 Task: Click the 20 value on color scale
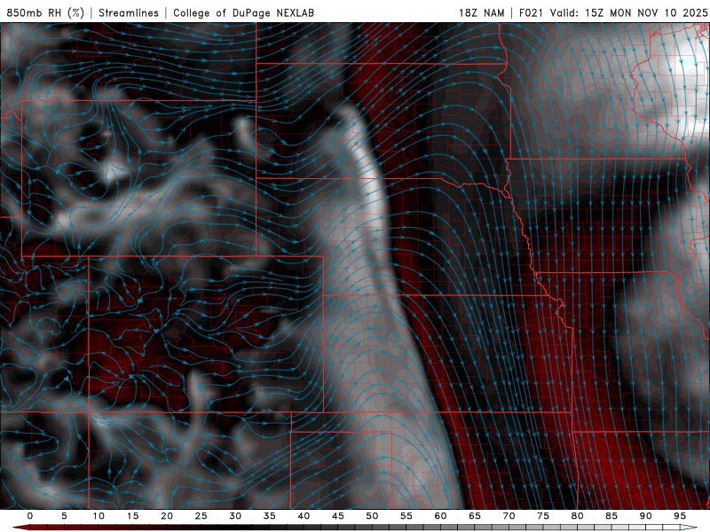tap(167, 516)
